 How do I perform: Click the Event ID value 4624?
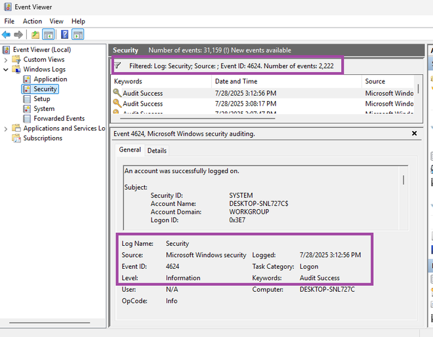[173, 266]
